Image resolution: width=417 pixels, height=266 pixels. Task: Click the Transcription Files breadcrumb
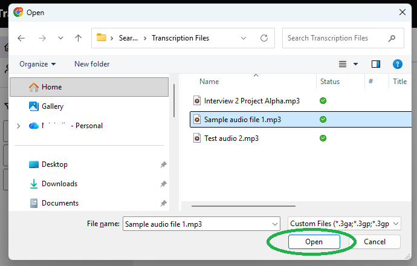pyautogui.click(x=180, y=38)
